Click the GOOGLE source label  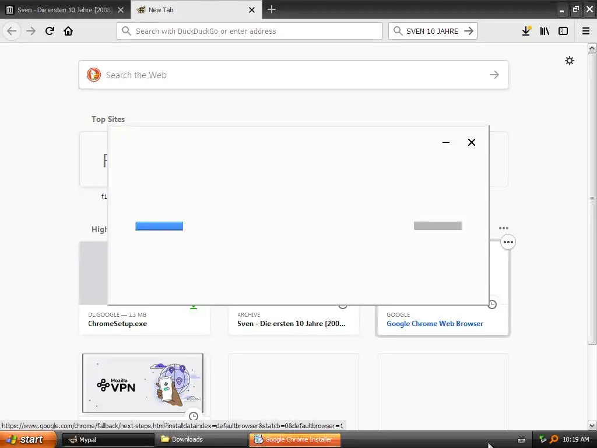tap(398, 314)
